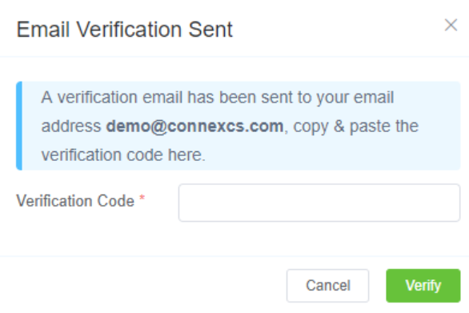Click the red required asterisk

click(142, 198)
